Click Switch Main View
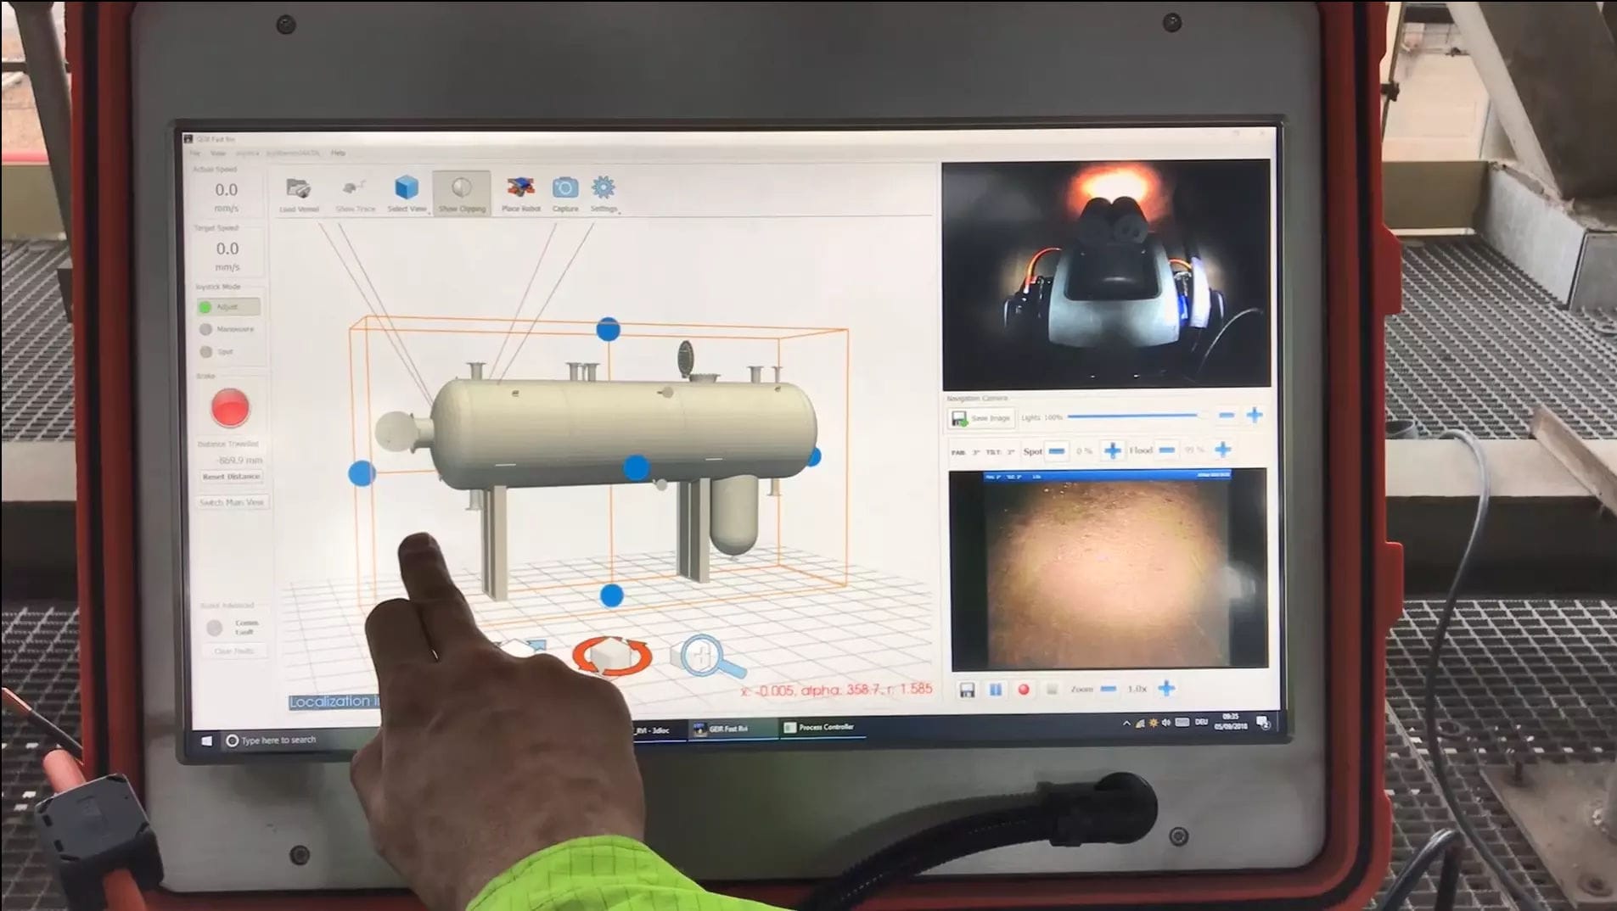This screenshot has width=1617, height=911. pos(231,501)
